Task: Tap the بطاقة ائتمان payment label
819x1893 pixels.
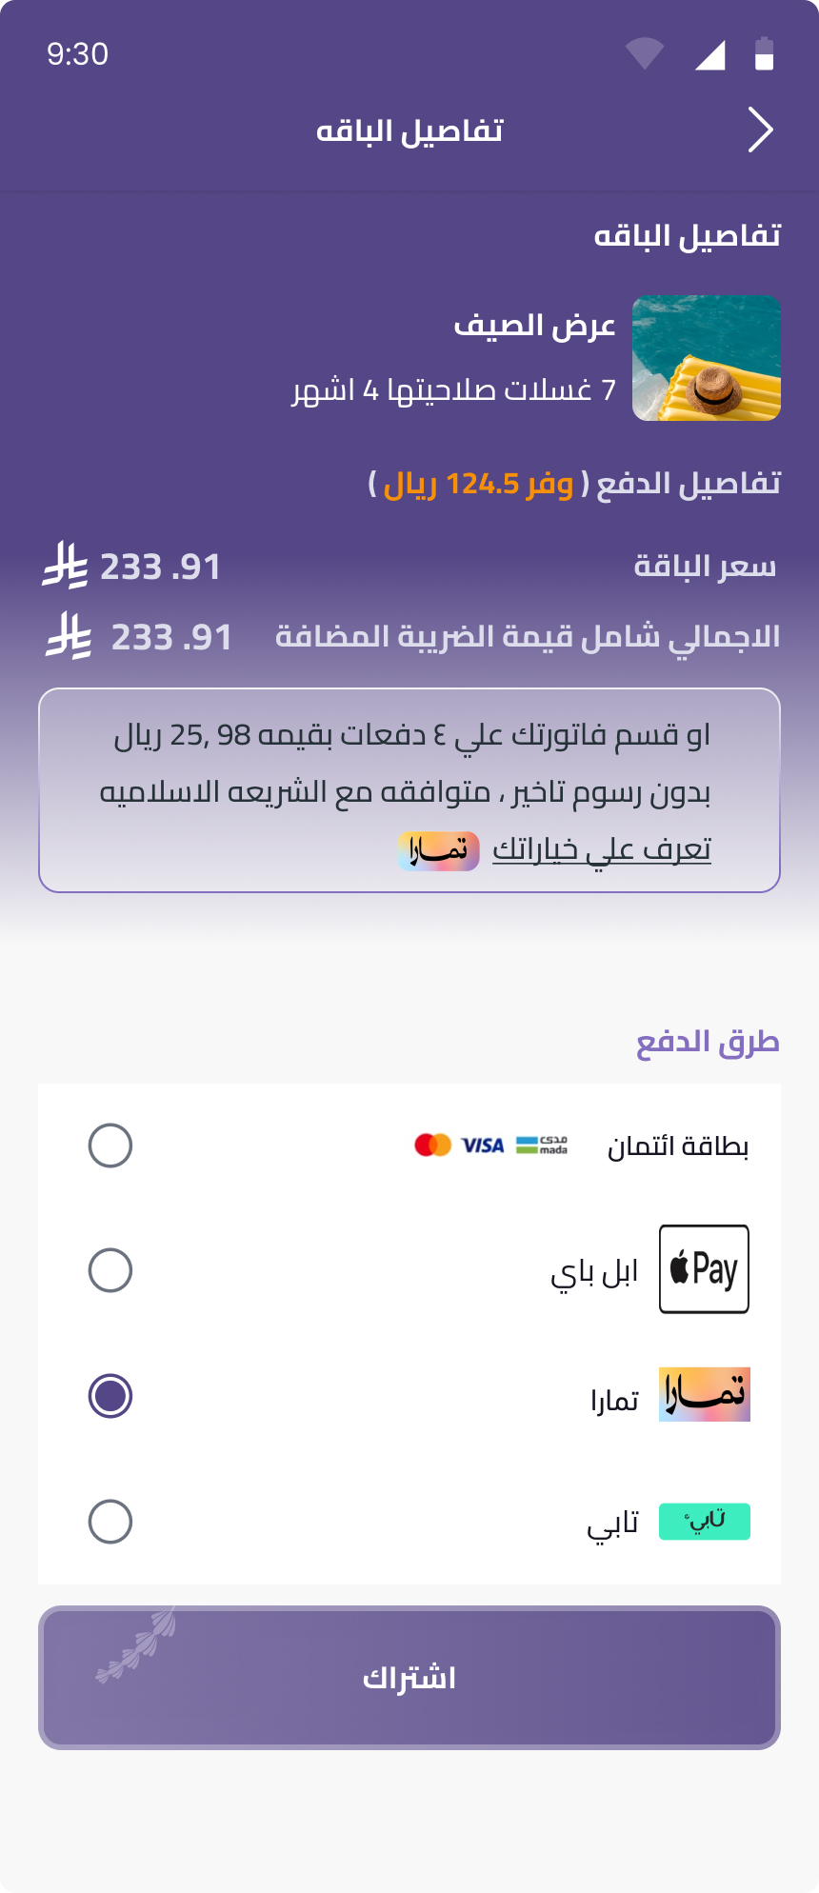Action: (678, 1146)
